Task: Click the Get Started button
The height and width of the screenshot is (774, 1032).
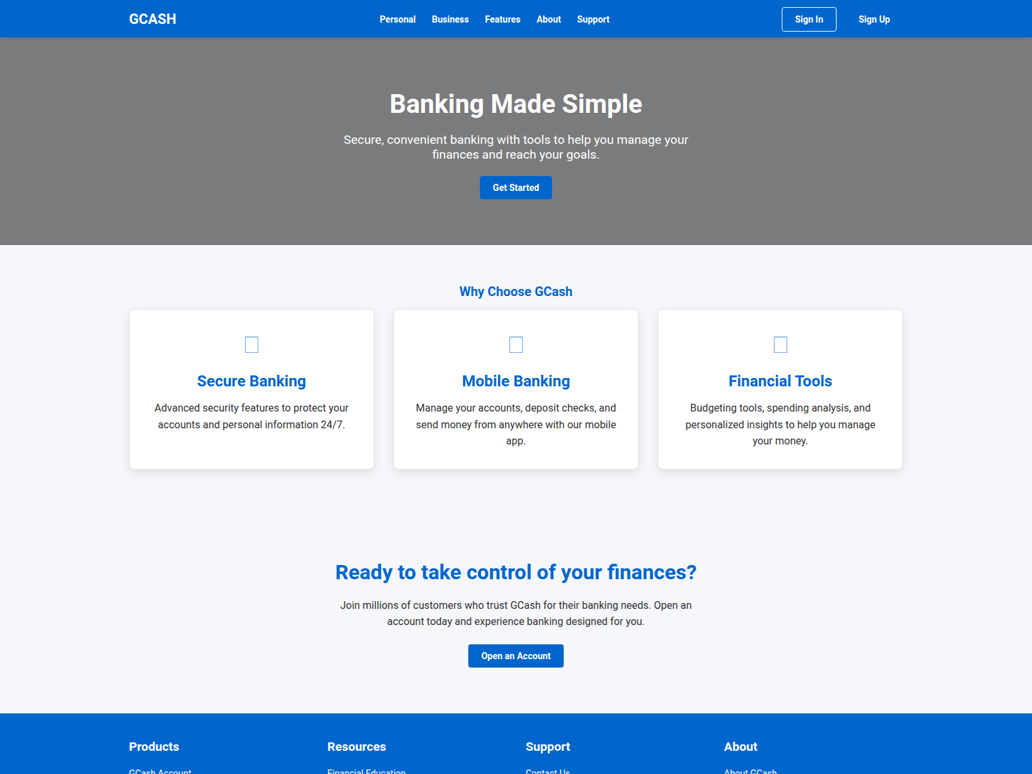Action: tap(516, 188)
